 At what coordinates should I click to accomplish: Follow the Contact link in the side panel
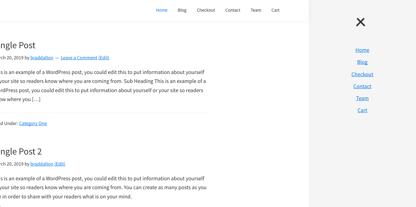click(362, 86)
